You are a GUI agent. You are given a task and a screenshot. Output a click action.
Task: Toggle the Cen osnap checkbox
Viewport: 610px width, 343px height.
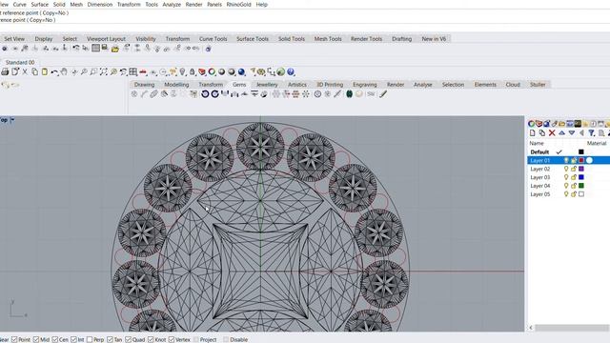[x=55, y=339]
